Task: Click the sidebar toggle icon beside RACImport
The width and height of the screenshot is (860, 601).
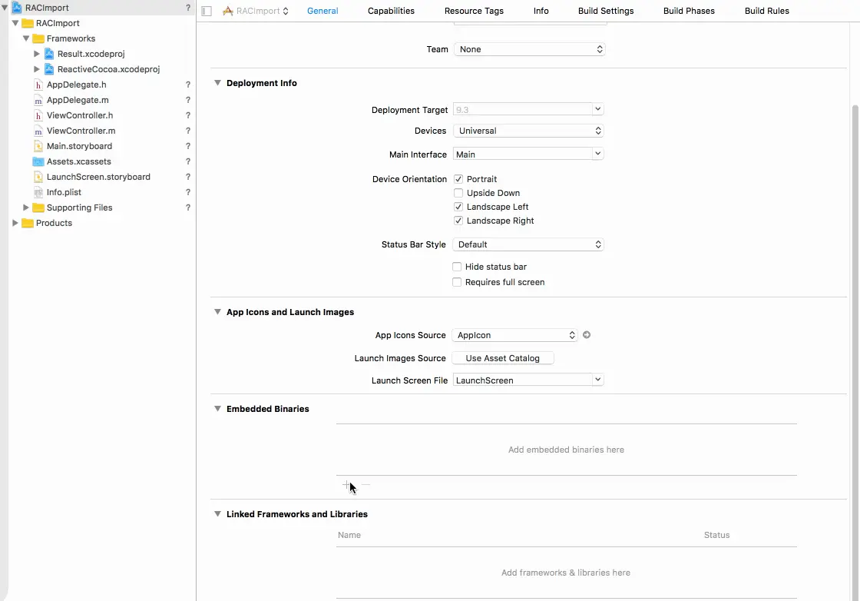Action: tap(207, 11)
